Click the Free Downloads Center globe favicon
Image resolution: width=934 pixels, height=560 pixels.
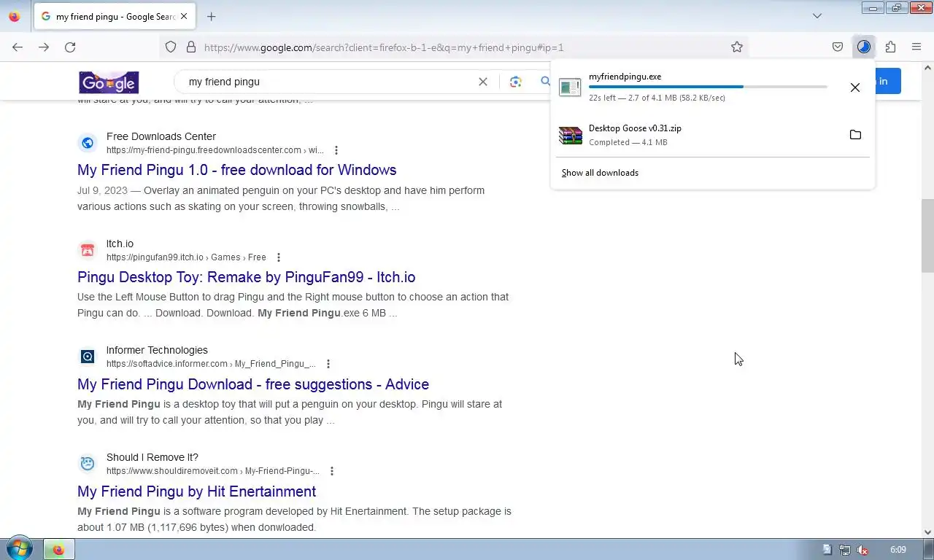coord(88,143)
